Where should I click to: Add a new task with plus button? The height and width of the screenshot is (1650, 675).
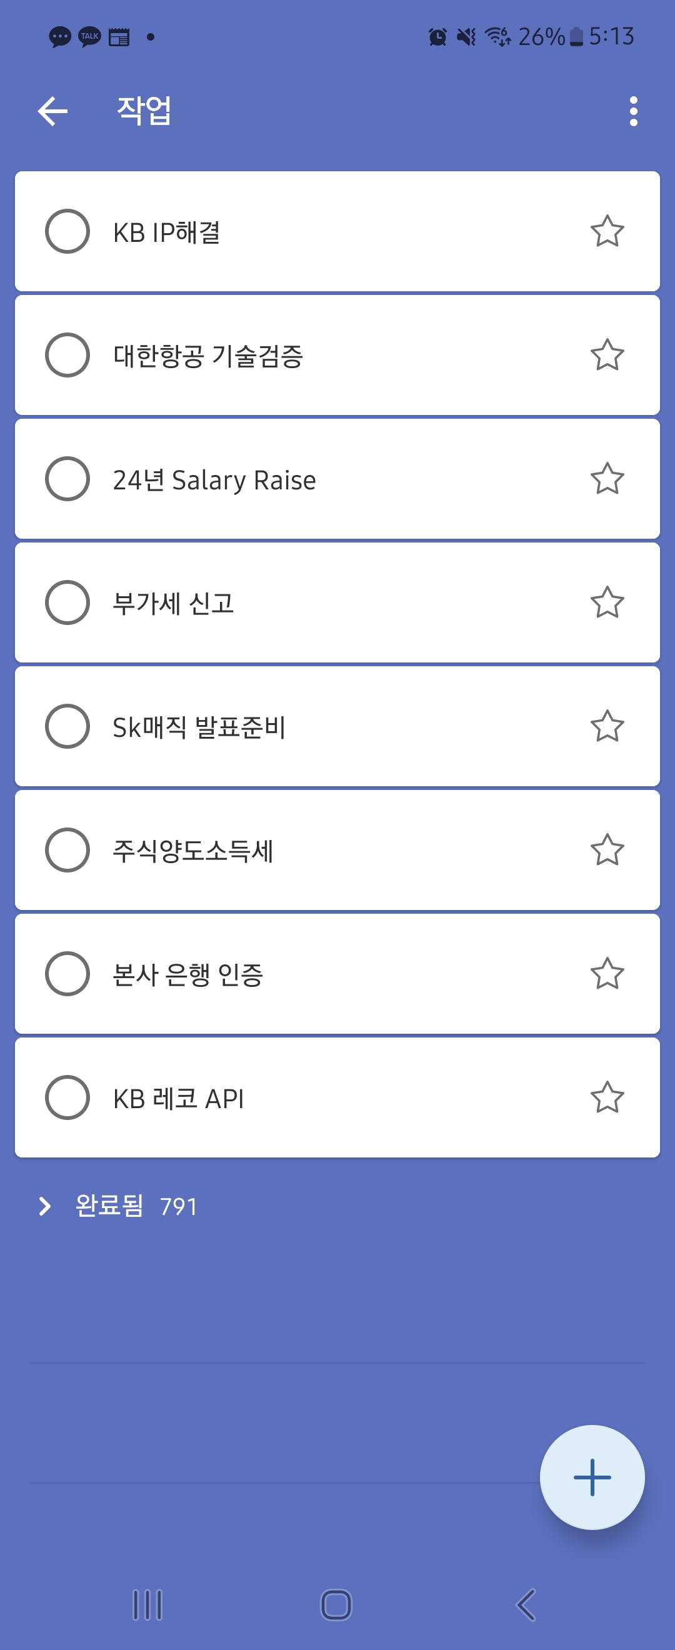(592, 1477)
